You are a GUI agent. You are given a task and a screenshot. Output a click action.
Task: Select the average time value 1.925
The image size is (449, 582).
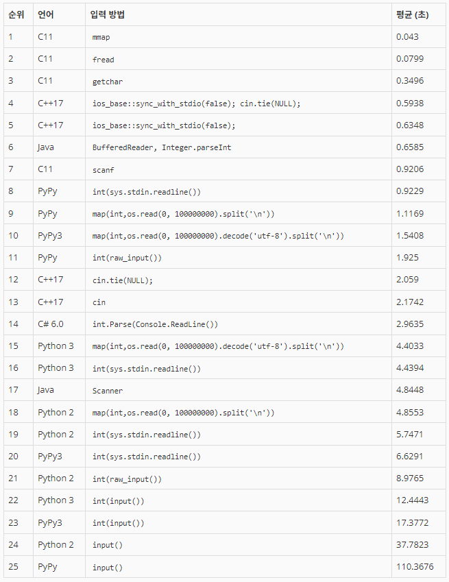point(407,258)
